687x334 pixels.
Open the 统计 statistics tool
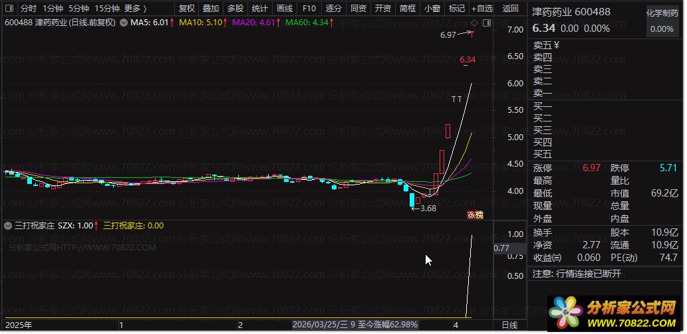pyautogui.click(x=260, y=9)
